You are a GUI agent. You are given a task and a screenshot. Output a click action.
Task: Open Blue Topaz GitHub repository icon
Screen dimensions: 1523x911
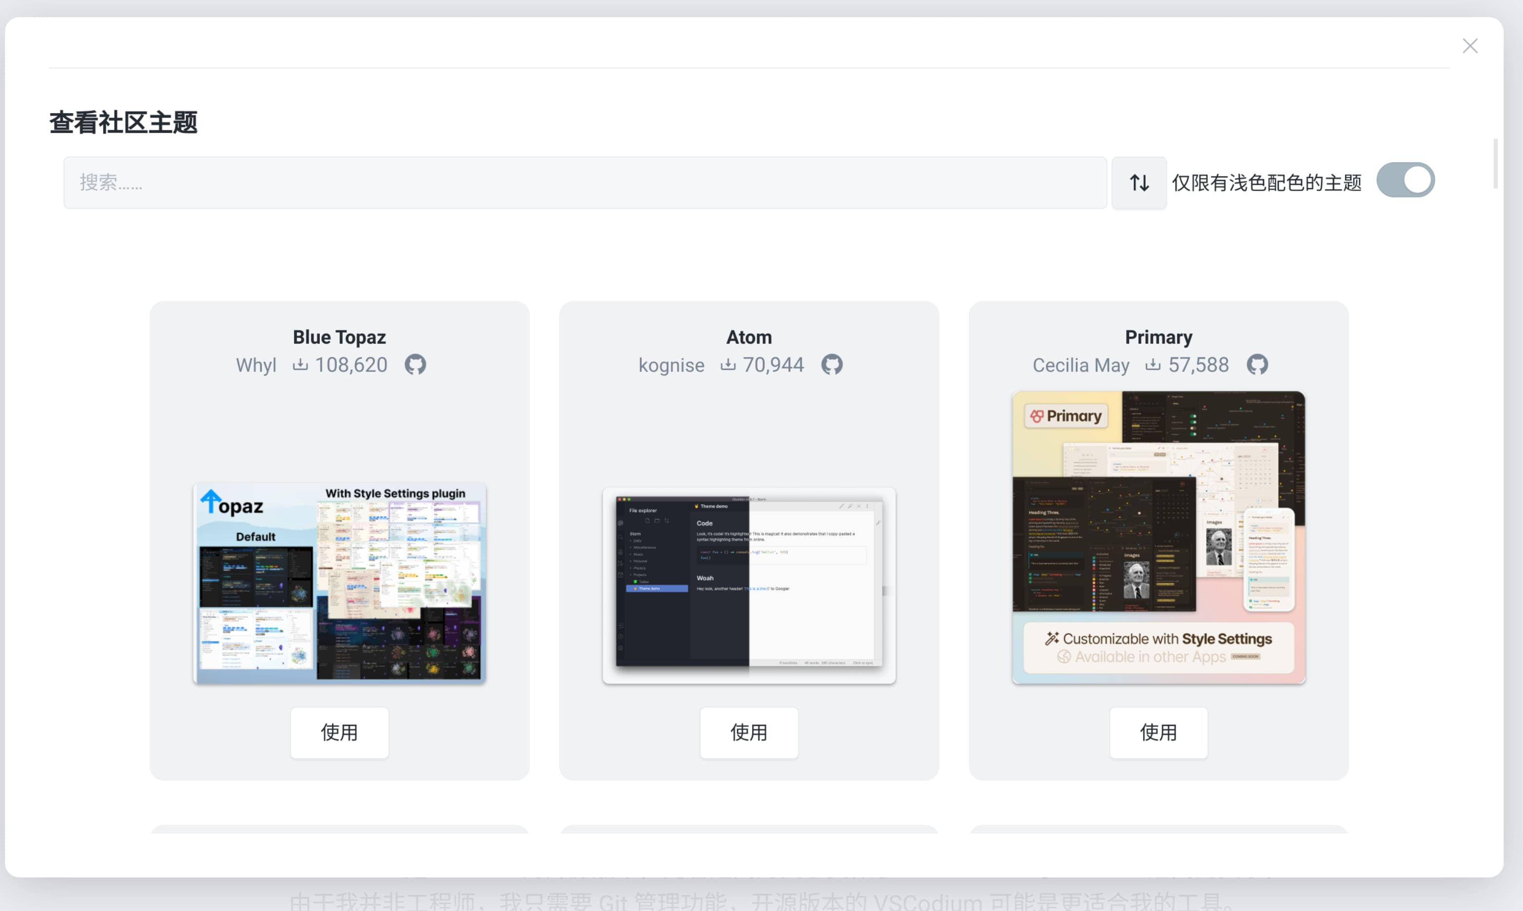pyautogui.click(x=415, y=365)
